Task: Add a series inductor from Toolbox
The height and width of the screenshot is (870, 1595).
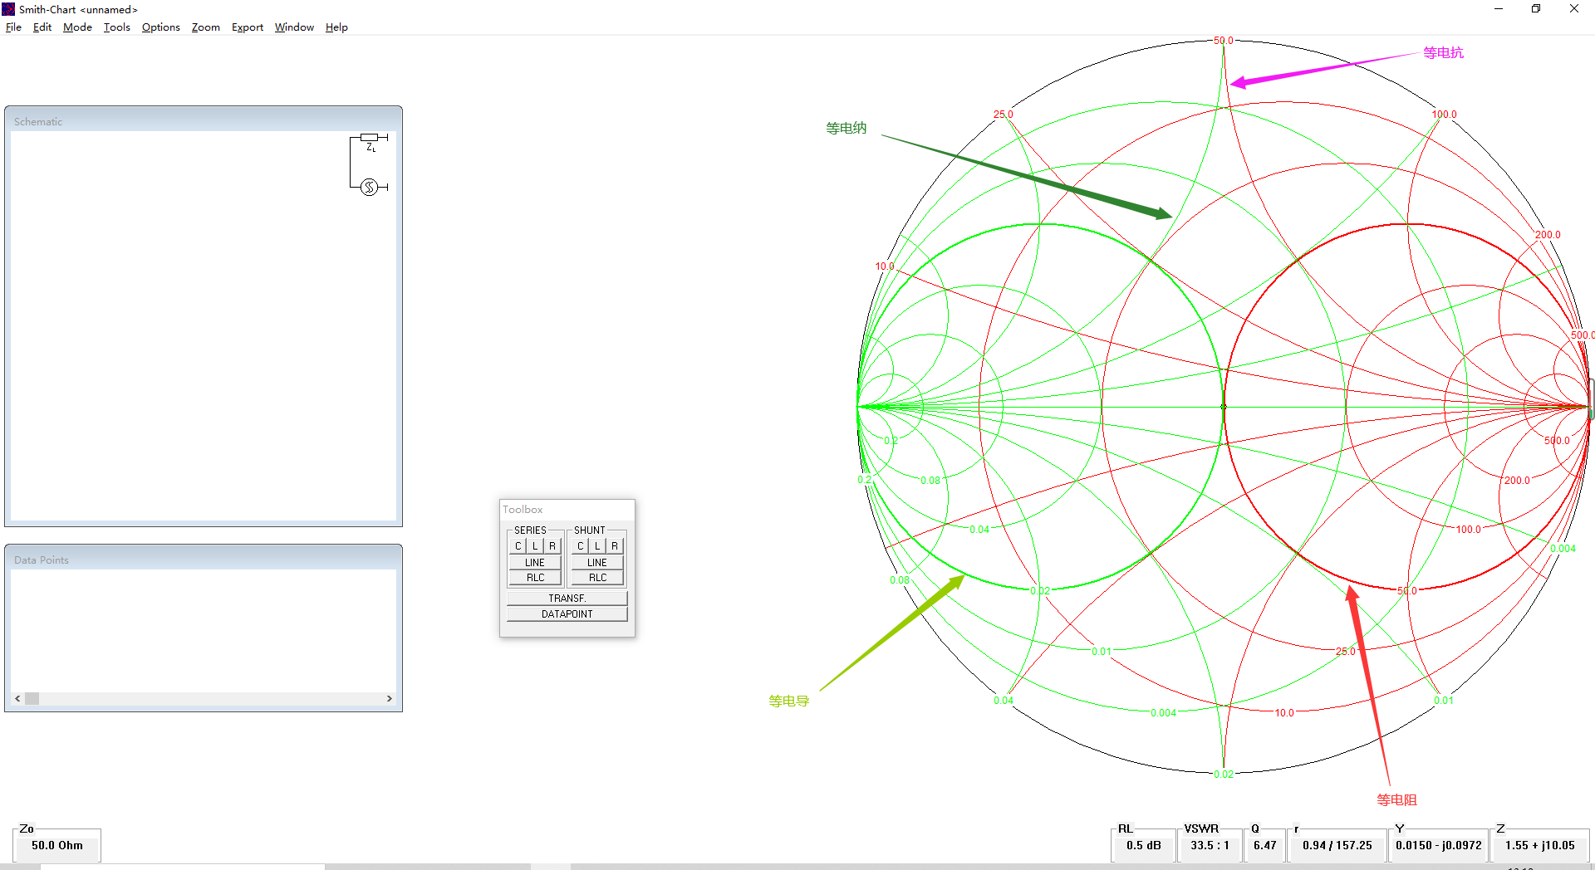Action: [x=535, y=546]
